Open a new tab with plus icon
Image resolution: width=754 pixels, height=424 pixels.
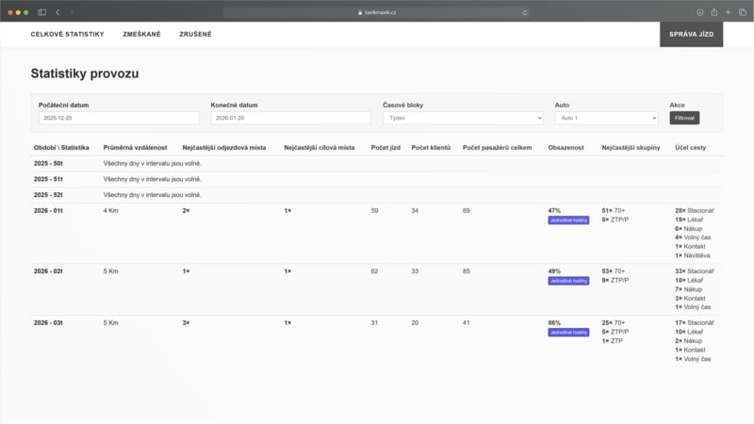coord(728,12)
